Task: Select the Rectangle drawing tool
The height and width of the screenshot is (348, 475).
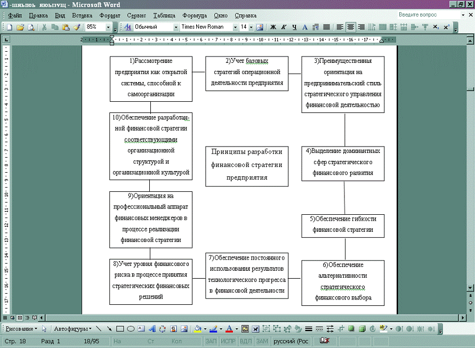Action: click(x=120, y=328)
